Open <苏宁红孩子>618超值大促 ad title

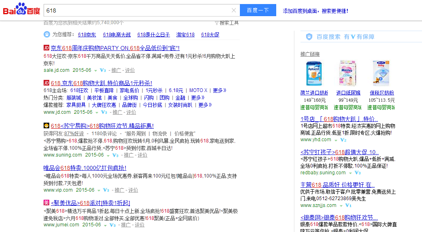tap(340, 152)
